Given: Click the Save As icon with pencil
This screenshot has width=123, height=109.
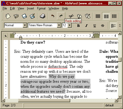Looking at the screenshot, I should [x=32, y=16].
